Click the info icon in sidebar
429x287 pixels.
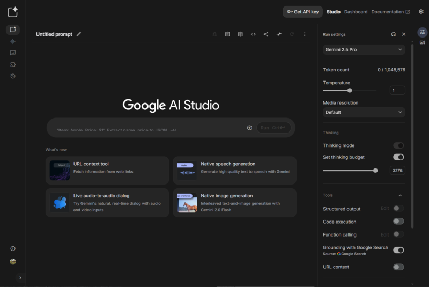tap(13, 248)
